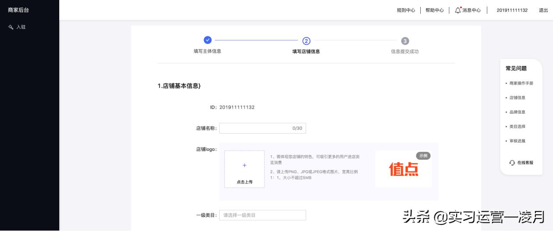The image size is (553, 231).
Task: Click the 信息提交成功 step label
Action: 405,52
